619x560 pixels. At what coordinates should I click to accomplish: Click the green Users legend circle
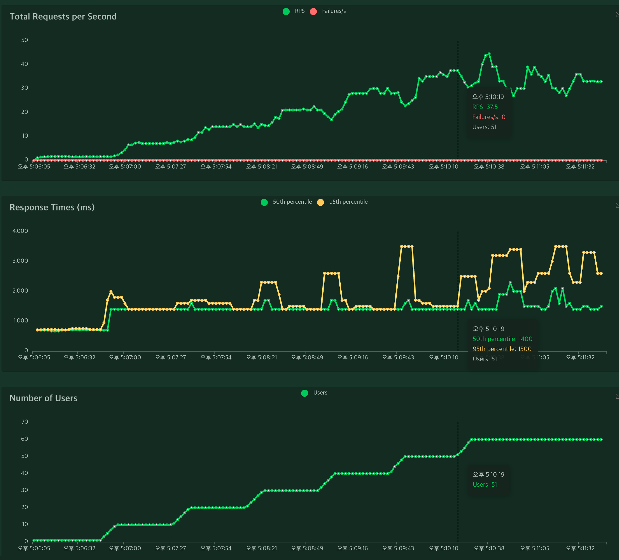click(304, 393)
